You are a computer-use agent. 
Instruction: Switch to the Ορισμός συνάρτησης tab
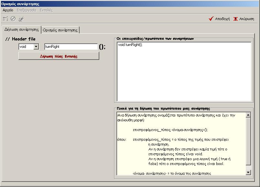[x=60, y=30]
